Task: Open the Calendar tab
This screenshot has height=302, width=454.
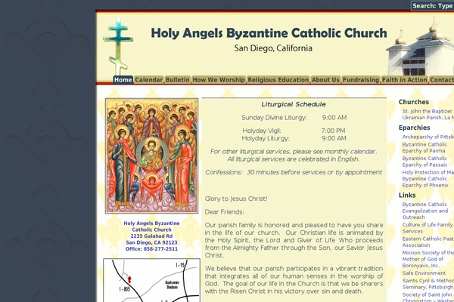Action: coord(149,80)
